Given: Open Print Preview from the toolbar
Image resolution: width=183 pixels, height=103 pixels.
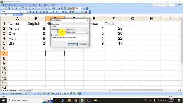Looking at the screenshot, I should 19,8.
